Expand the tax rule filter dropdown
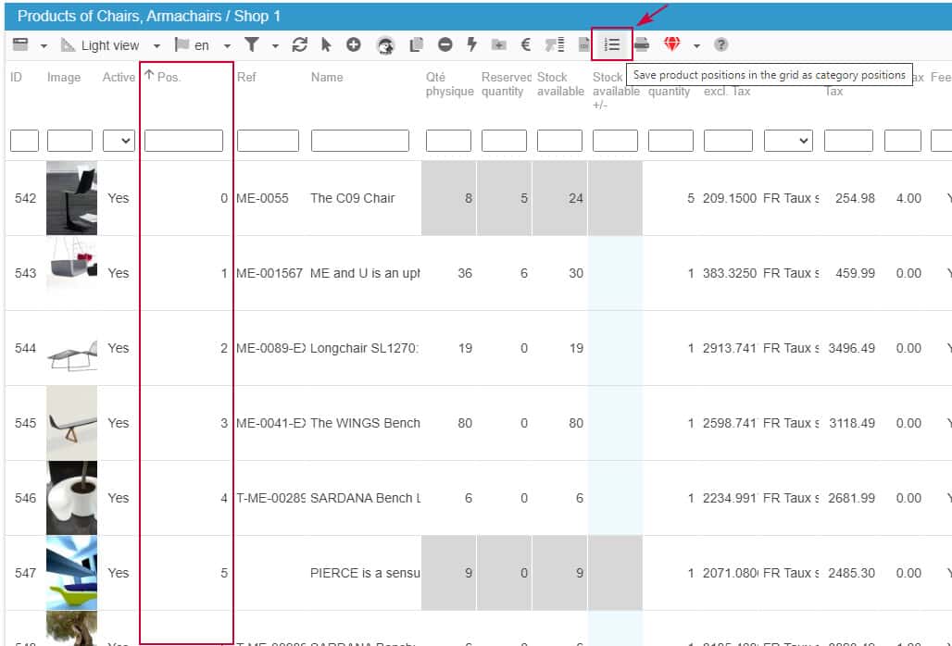The width and height of the screenshot is (952, 646). pyautogui.click(x=787, y=141)
